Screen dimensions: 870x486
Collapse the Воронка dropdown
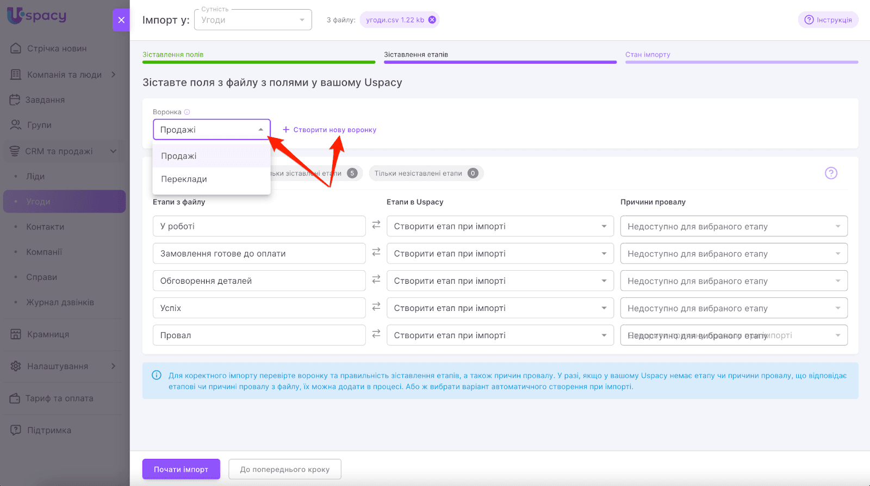tap(260, 130)
